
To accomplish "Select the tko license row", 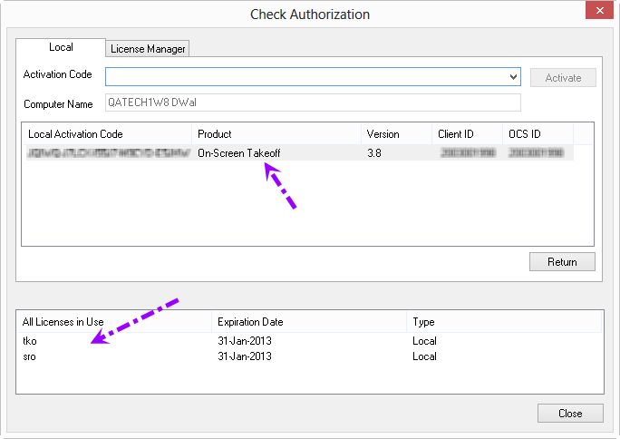I will click(x=310, y=341).
